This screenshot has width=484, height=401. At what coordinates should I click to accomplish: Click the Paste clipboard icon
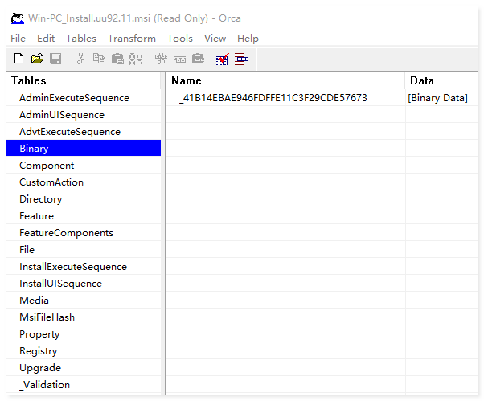click(x=117, y=59)
